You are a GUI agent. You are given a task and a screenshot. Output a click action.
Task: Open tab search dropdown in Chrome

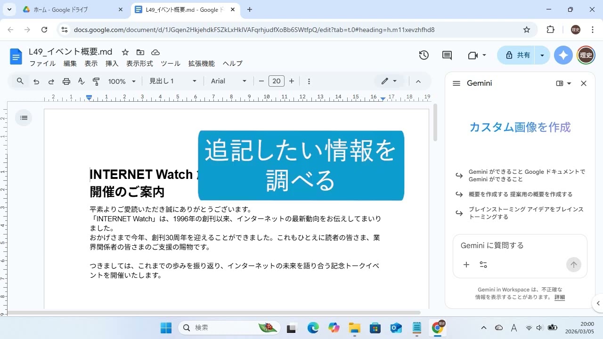9,9
